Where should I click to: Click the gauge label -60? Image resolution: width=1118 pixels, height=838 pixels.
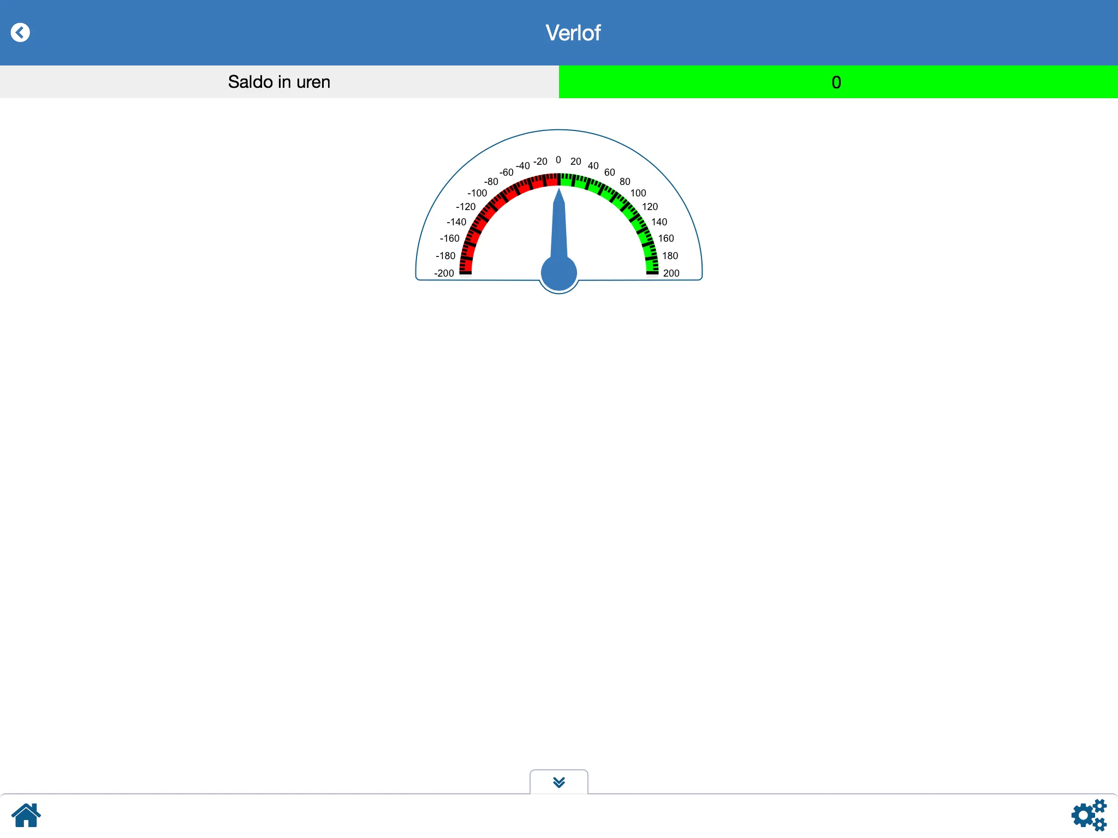coord(507,172)
